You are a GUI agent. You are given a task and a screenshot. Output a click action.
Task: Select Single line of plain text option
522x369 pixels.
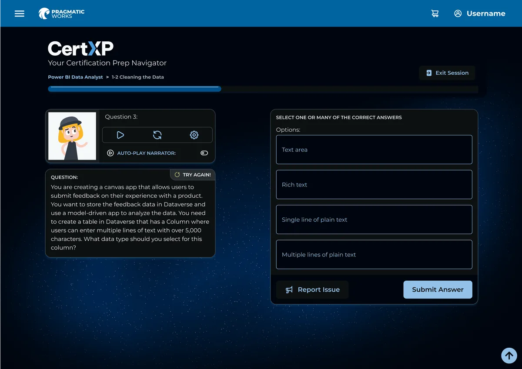click(374, 219)
